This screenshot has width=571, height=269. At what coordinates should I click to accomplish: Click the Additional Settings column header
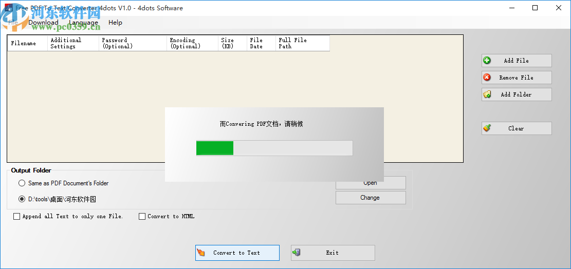pyautogui.click(x=73, y=43)
